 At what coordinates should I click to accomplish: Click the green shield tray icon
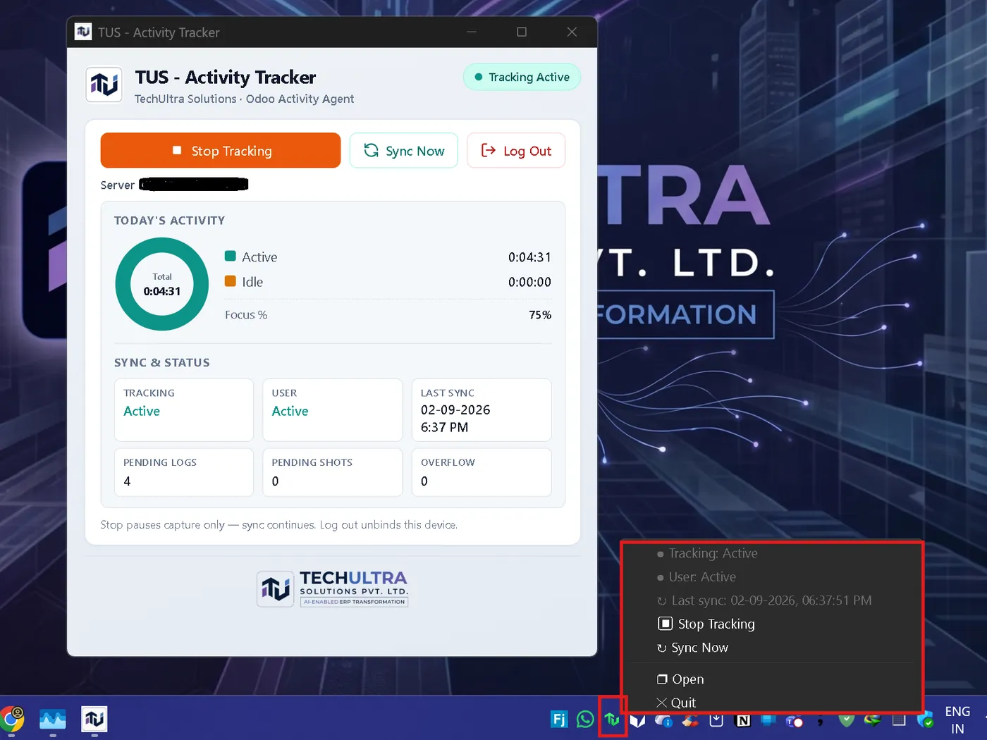pos(847,720)
